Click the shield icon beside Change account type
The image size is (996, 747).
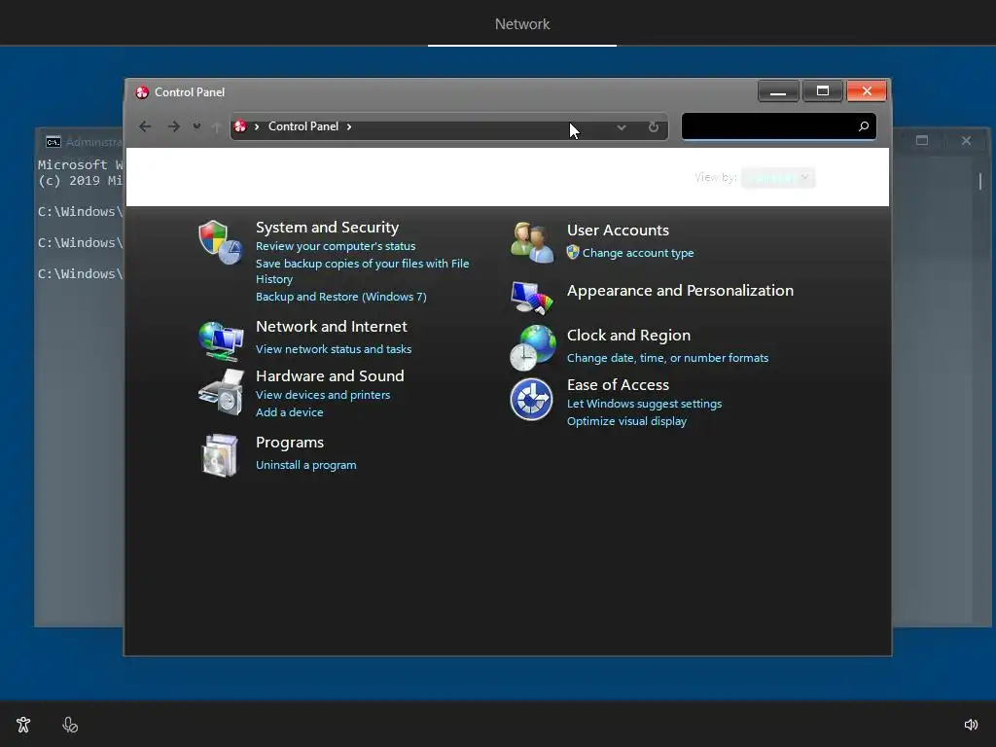tap(573, 252)
